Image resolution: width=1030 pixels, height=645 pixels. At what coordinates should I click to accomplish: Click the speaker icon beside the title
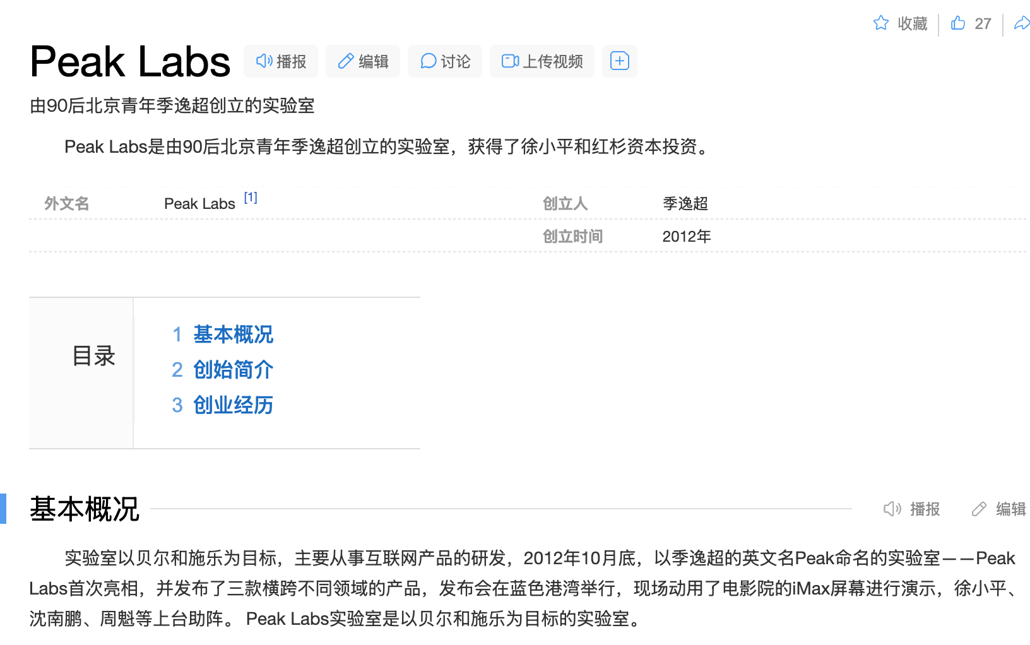click(264, 61)
